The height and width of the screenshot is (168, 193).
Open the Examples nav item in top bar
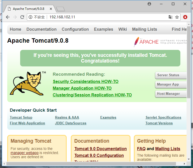[x=104, y=29]
